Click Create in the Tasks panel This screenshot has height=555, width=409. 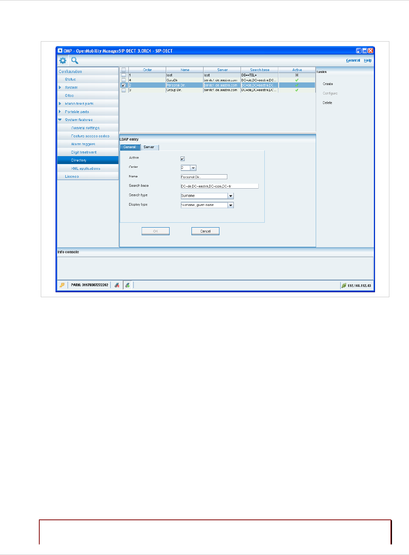[328, 84]
